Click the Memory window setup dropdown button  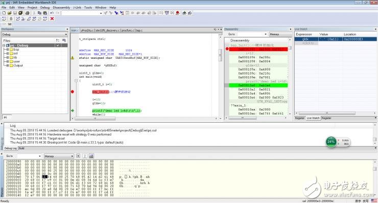pyautogui.click(x=78, y=156)
